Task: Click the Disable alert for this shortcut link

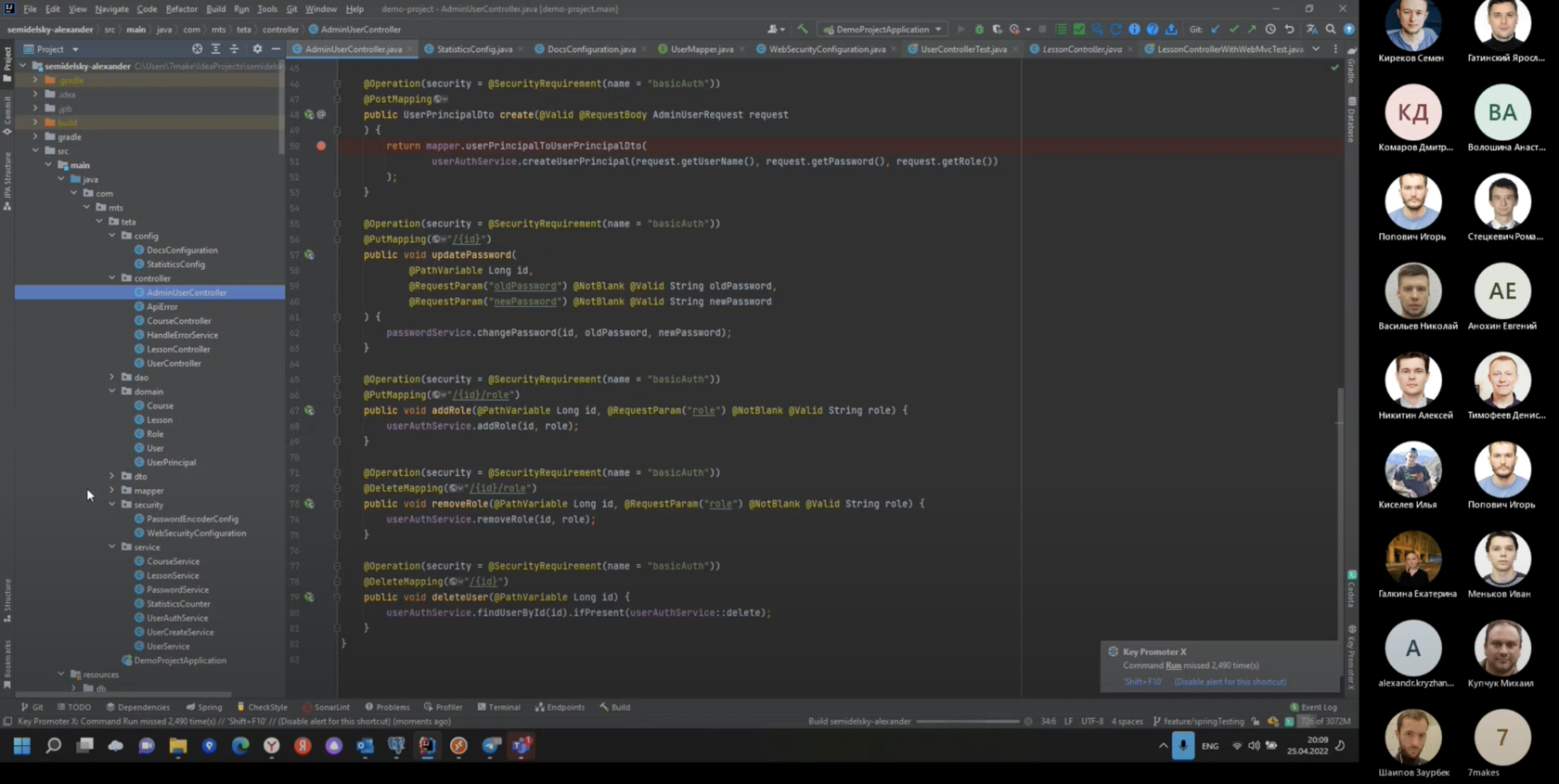Action: [1230, 682]
